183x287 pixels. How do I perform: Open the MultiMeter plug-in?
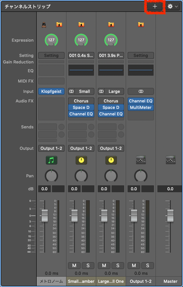[x=141, y=107]
